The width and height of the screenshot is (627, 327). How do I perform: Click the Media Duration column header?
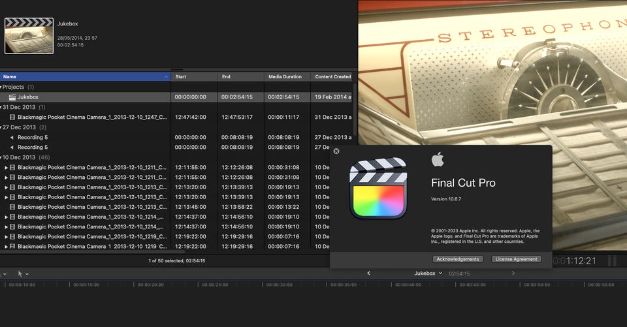click(285, 76)
